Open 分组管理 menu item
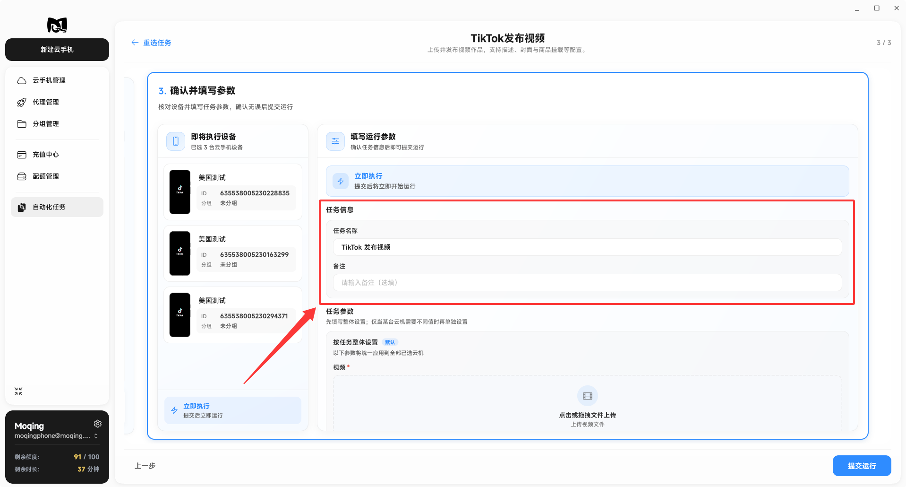Image resolution: width=906 pixels, height=487 pixels. [57, 124]
